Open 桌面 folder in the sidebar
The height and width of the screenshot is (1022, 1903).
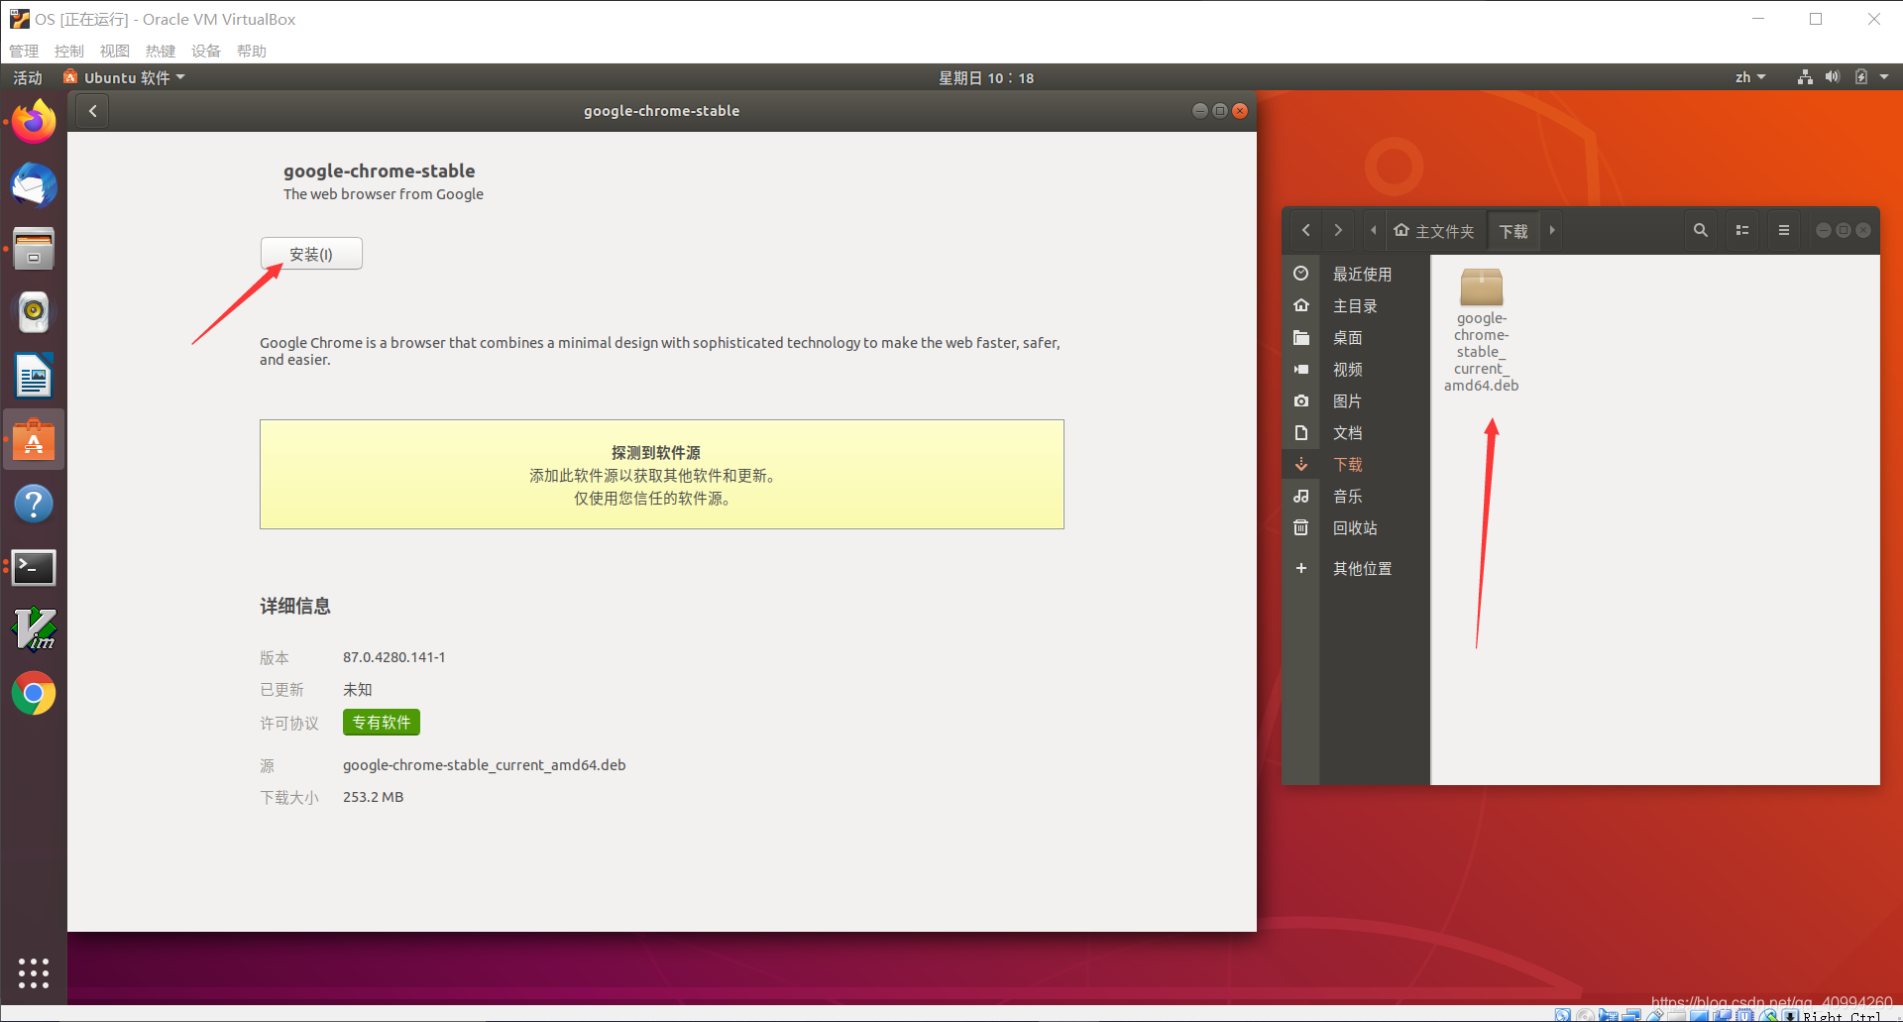pyautogui.click(x=1356, y=337)
